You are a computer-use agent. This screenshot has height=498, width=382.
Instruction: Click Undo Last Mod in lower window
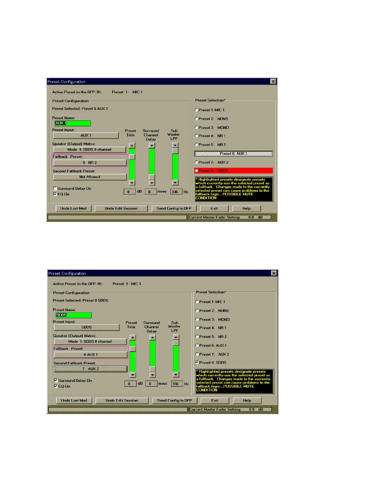74,401
